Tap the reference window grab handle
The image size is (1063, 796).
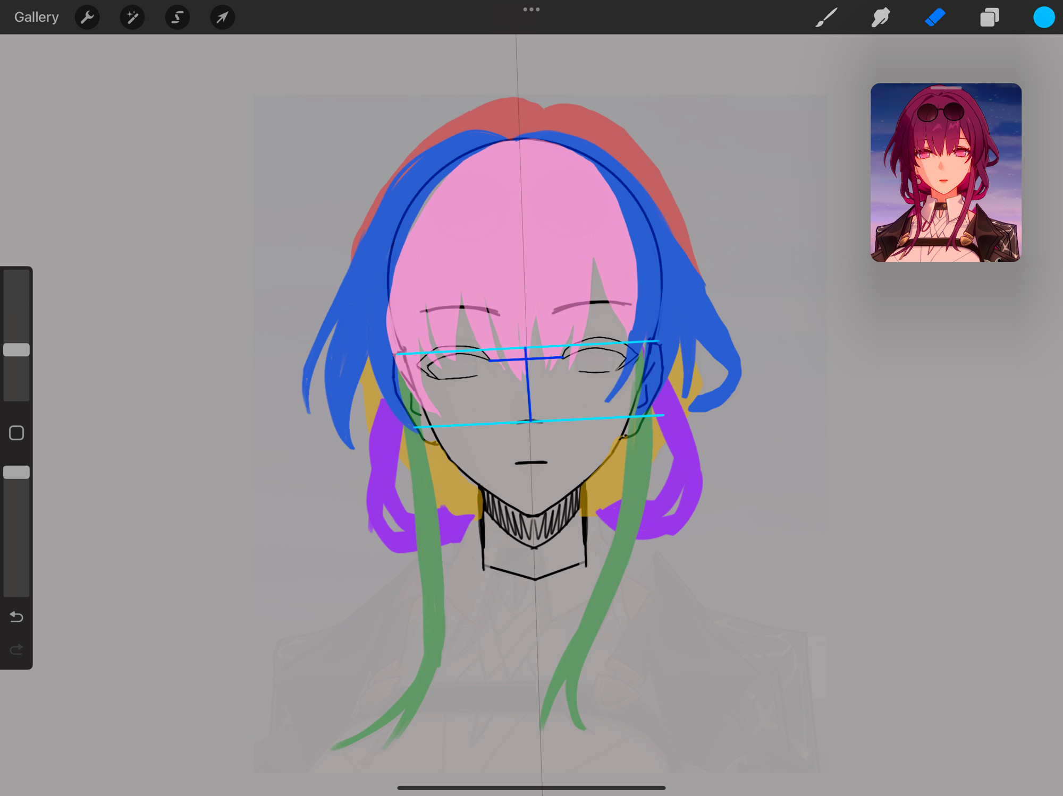(946, 88)
